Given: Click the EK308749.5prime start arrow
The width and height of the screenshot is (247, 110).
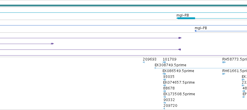Looking at the screenshot, I should click(x=156, y=68).
